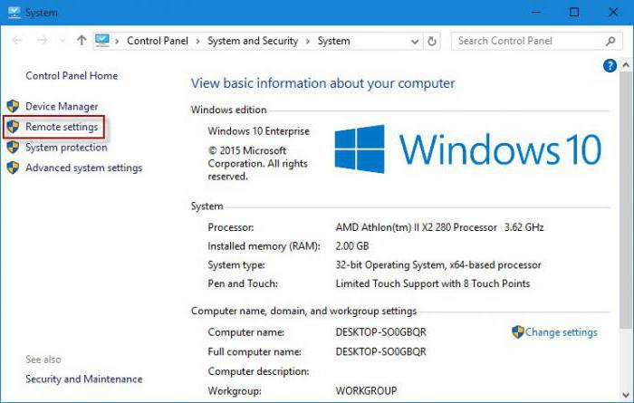Viewport: 634px width, 403px height.
Task: Expand the address bar history dropdown
Action: (413, 41)
